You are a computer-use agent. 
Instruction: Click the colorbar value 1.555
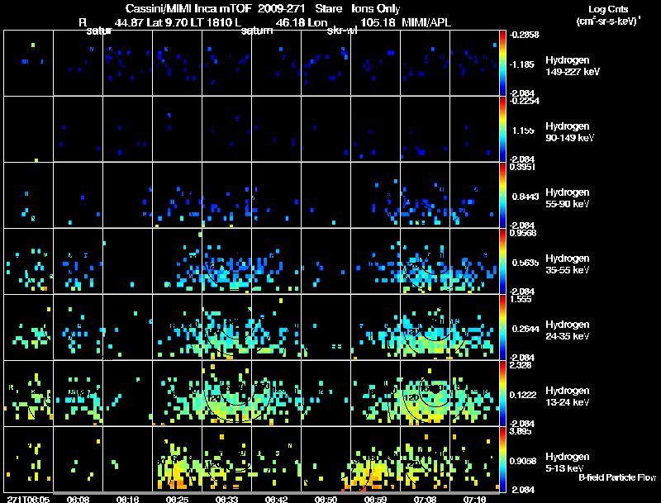pyautogui.click(x=521, y=299)
